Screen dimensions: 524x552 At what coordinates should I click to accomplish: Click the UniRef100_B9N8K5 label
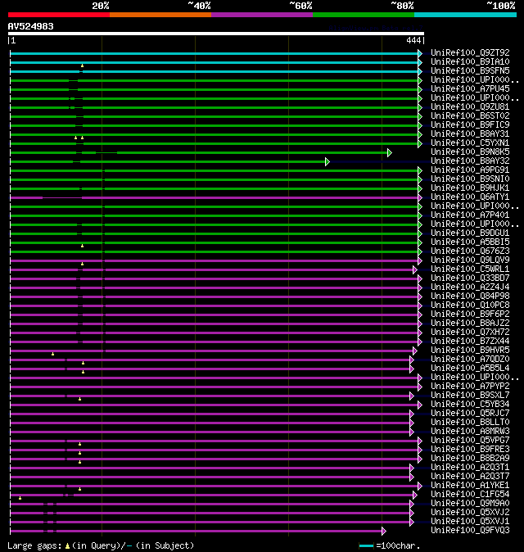(470, 152)
